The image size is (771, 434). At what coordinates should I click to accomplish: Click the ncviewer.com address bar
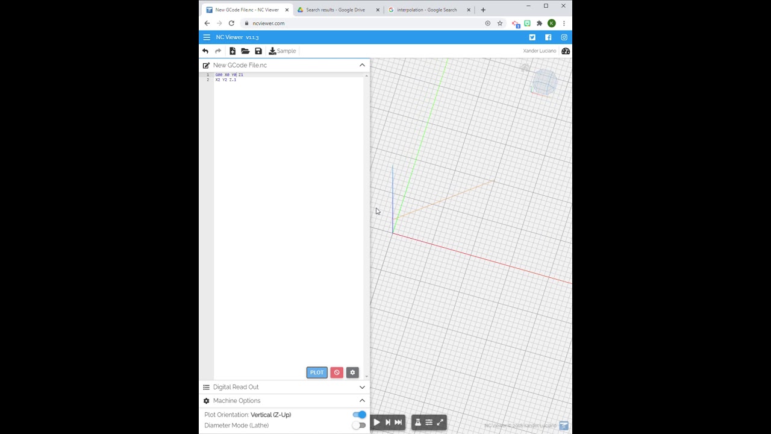coord(361,24)
